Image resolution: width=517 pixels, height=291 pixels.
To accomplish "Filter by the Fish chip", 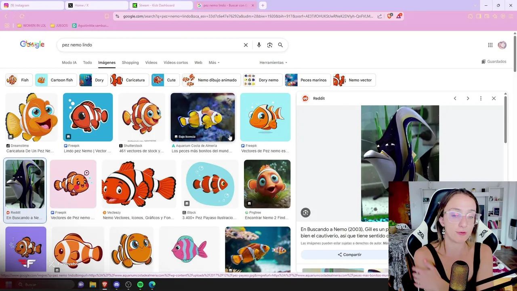I will [x=19, y=80].
